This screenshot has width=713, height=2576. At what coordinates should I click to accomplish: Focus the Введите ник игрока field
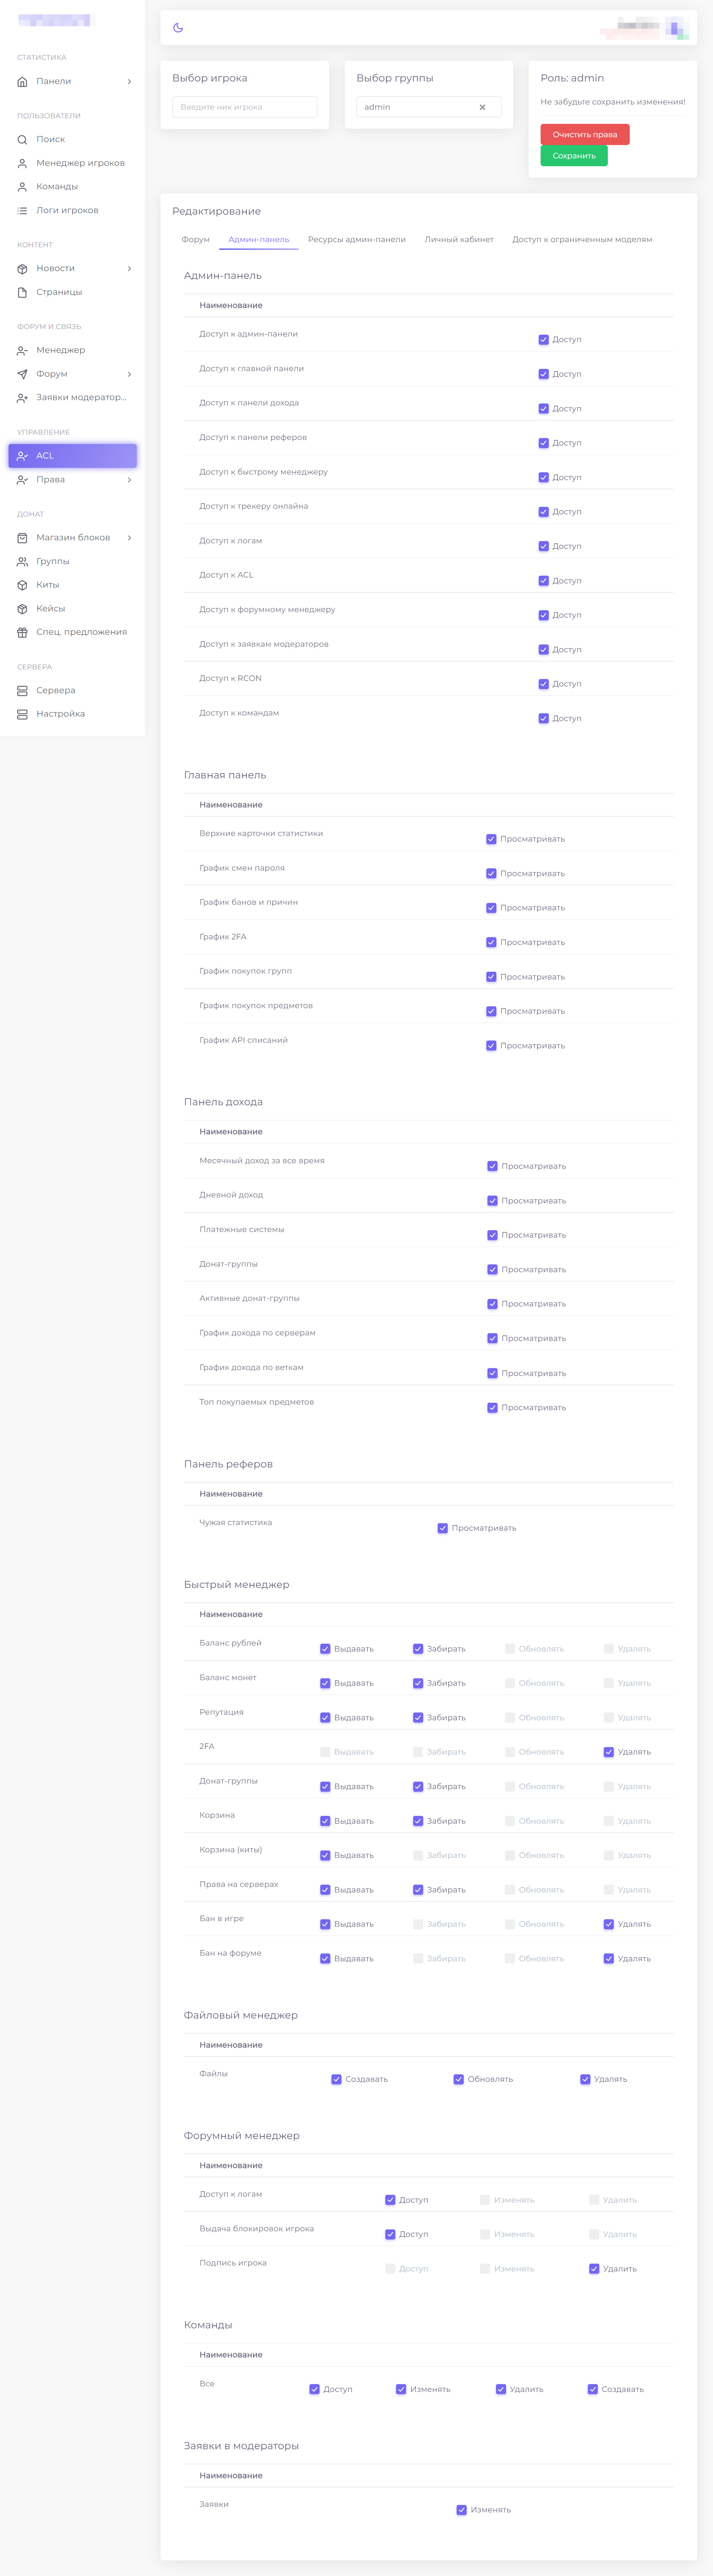click(x=244, y=107)
